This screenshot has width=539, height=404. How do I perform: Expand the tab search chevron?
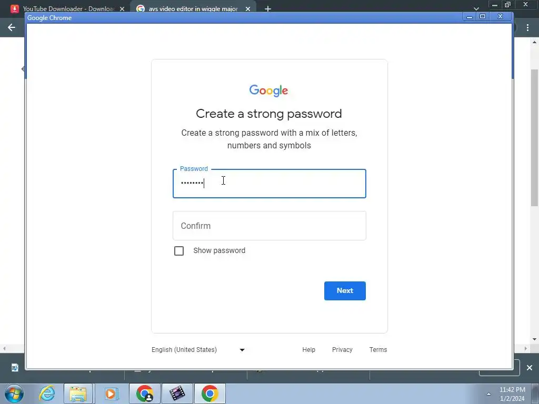[476, 8]
